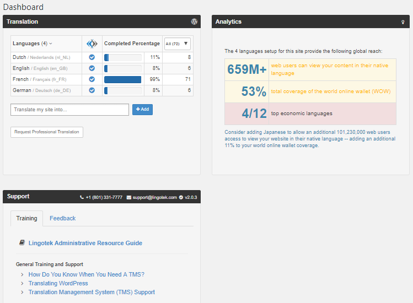
Task: Click Request Professional Translation button
Action: [x=47, y=132]
